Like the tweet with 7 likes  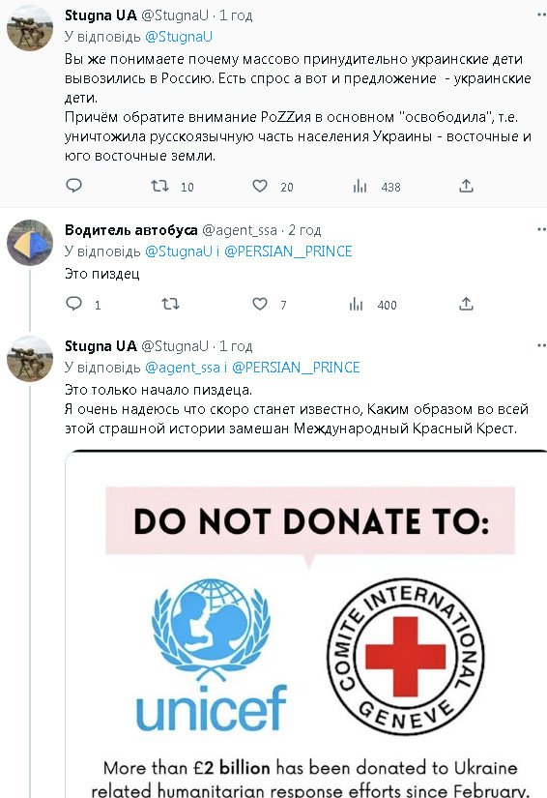point(260,305)
